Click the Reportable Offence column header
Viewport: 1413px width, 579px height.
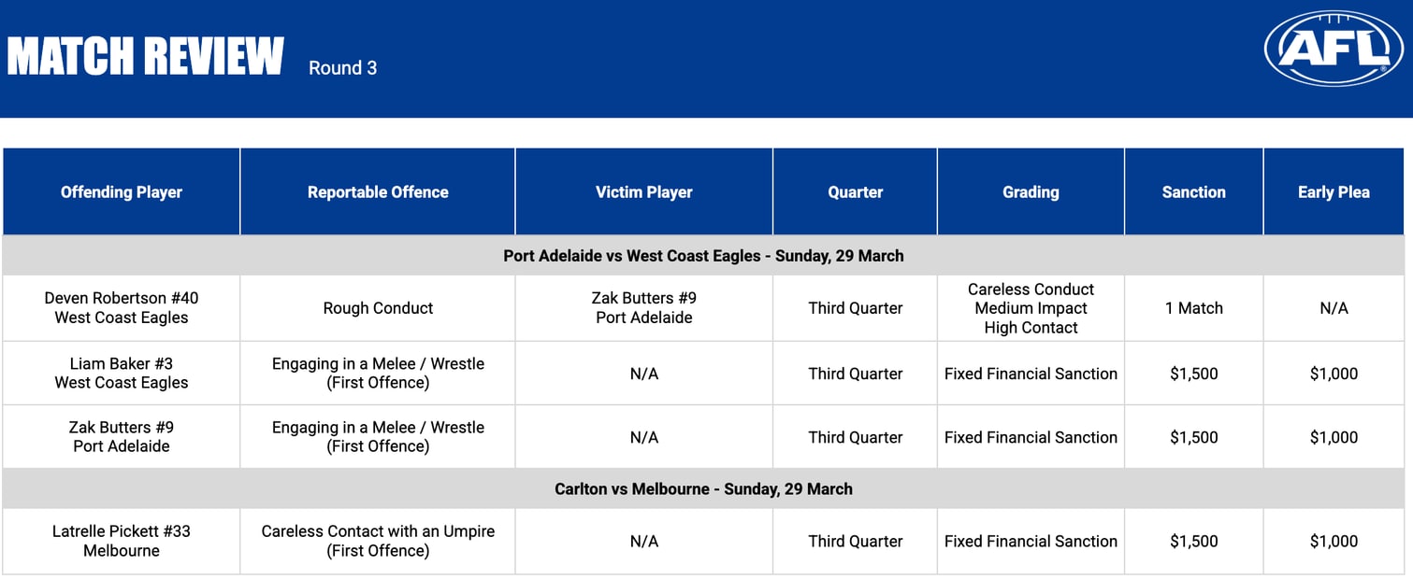click(x=378, y=192)
